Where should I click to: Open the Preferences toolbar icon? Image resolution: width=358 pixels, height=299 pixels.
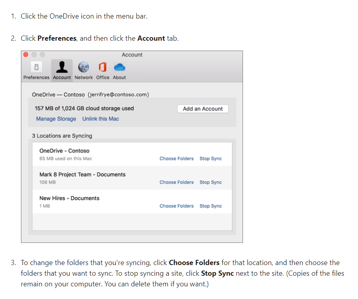[36, 67]
